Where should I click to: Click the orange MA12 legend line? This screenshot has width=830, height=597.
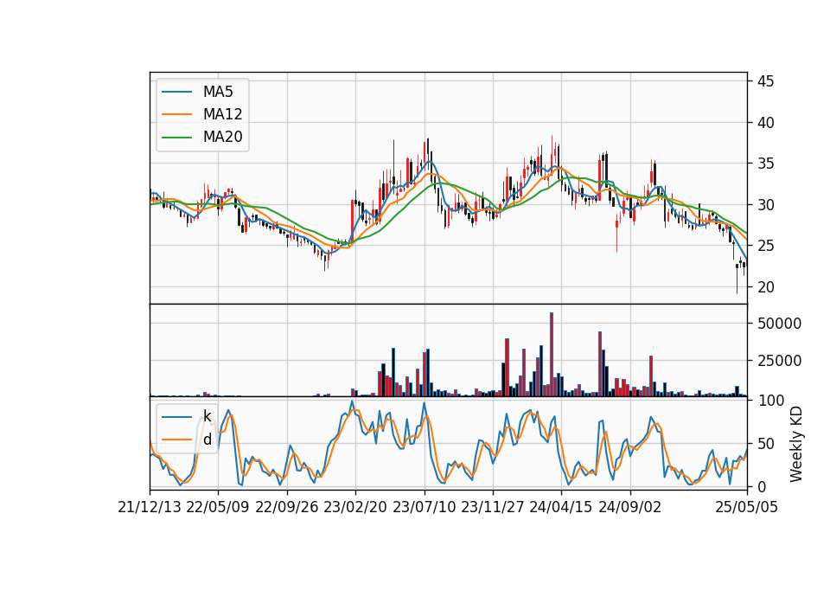176,114
